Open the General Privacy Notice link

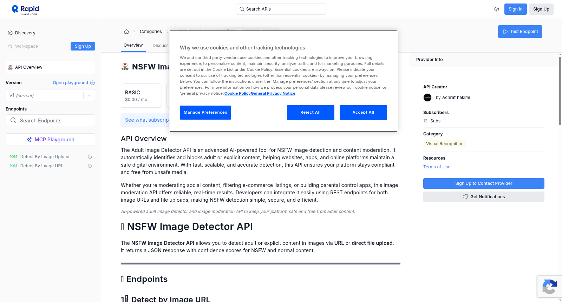tap(273, 93)
